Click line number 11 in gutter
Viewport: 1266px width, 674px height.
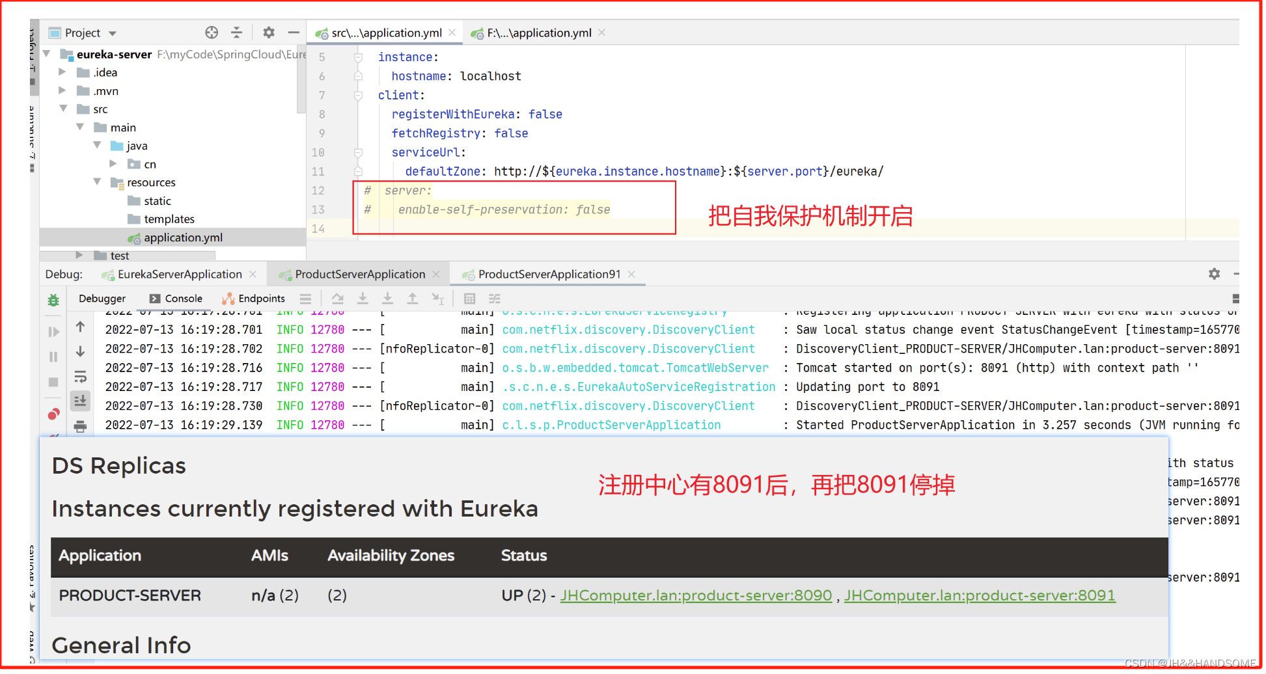[x=318, y=172]
